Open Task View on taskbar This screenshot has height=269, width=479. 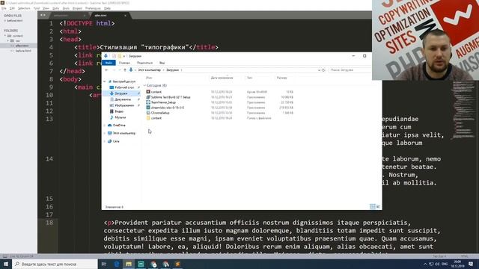coord(103,264)
